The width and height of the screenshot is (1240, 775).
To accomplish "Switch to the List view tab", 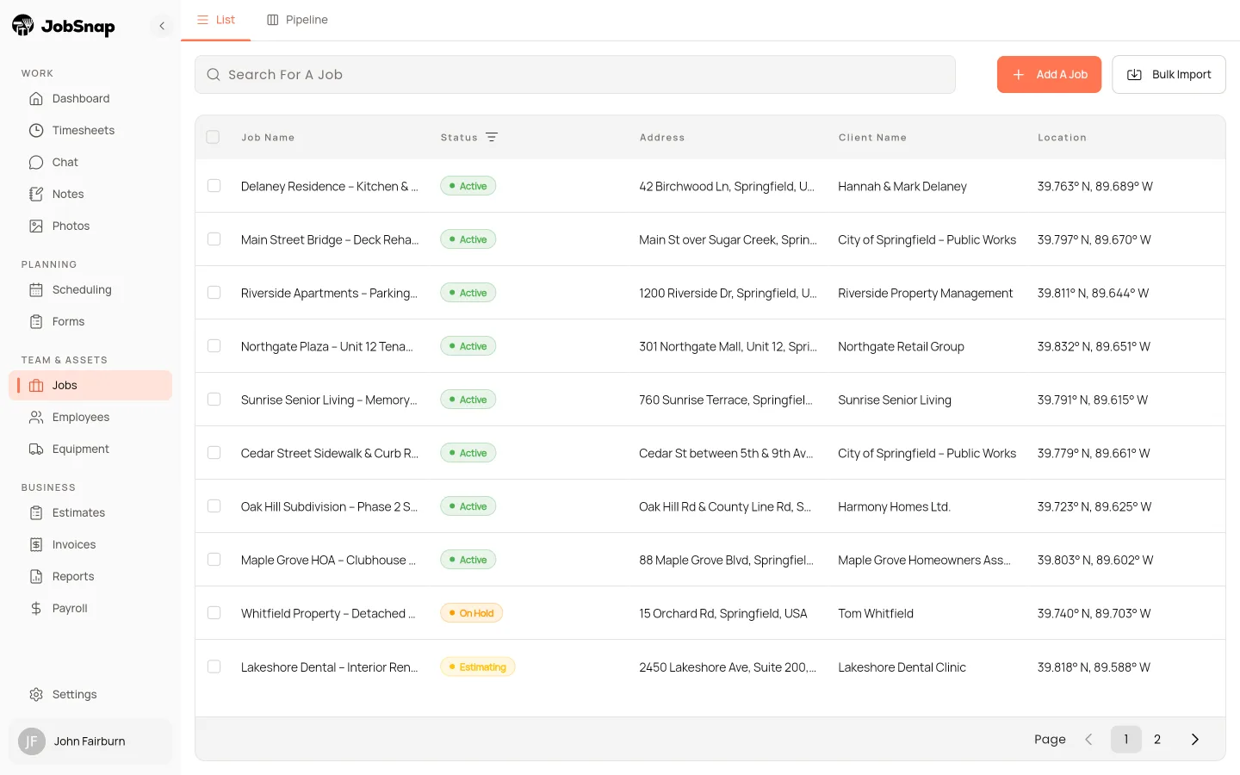I will coord(216,20).
